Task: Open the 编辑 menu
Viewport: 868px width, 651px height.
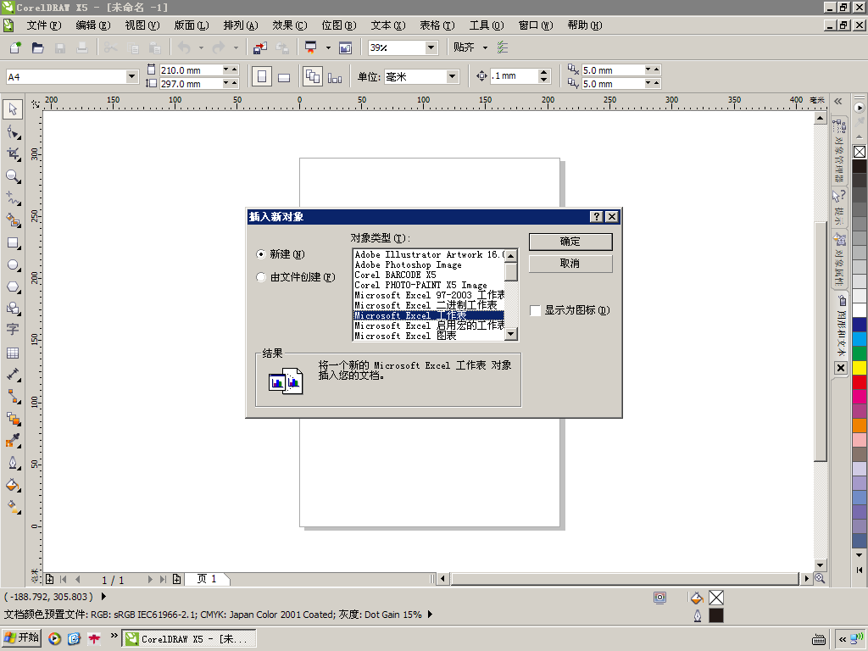Action: tap(93, 25)
